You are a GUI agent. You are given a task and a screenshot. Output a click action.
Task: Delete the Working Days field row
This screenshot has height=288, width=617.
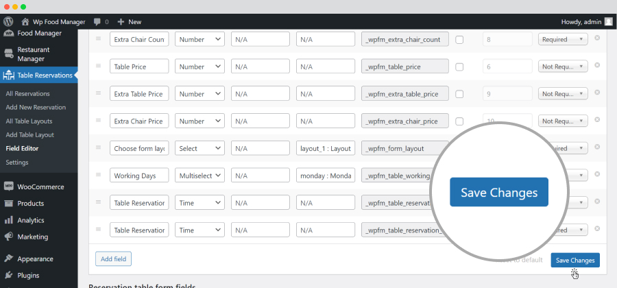click(597, 174)
